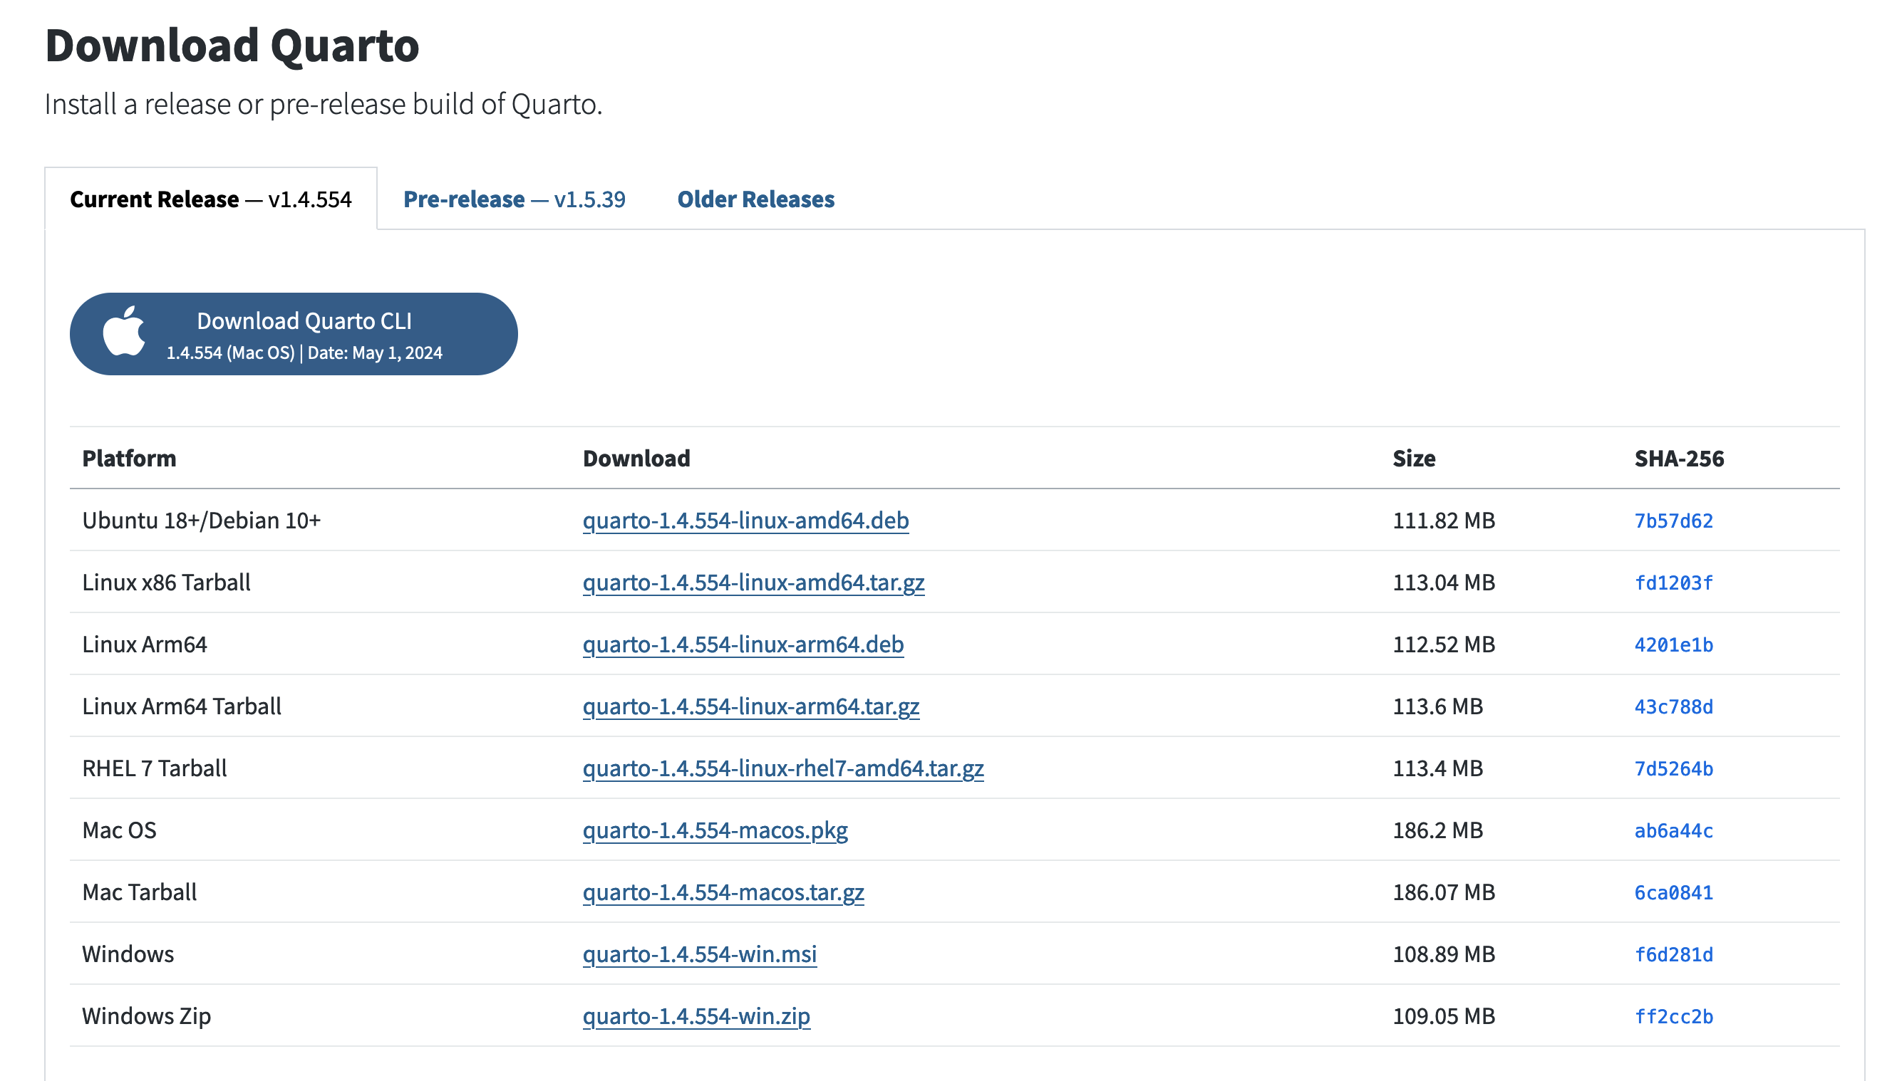1897x1081 pixels.
Task: Click SHA-256 checksum 7b57d62
Action: (1673, 521)
